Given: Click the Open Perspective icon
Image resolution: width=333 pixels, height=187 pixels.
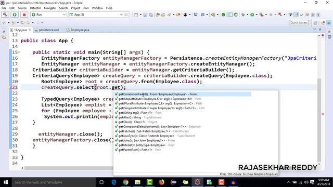Looking at the screenshot, I should [315, 23].
